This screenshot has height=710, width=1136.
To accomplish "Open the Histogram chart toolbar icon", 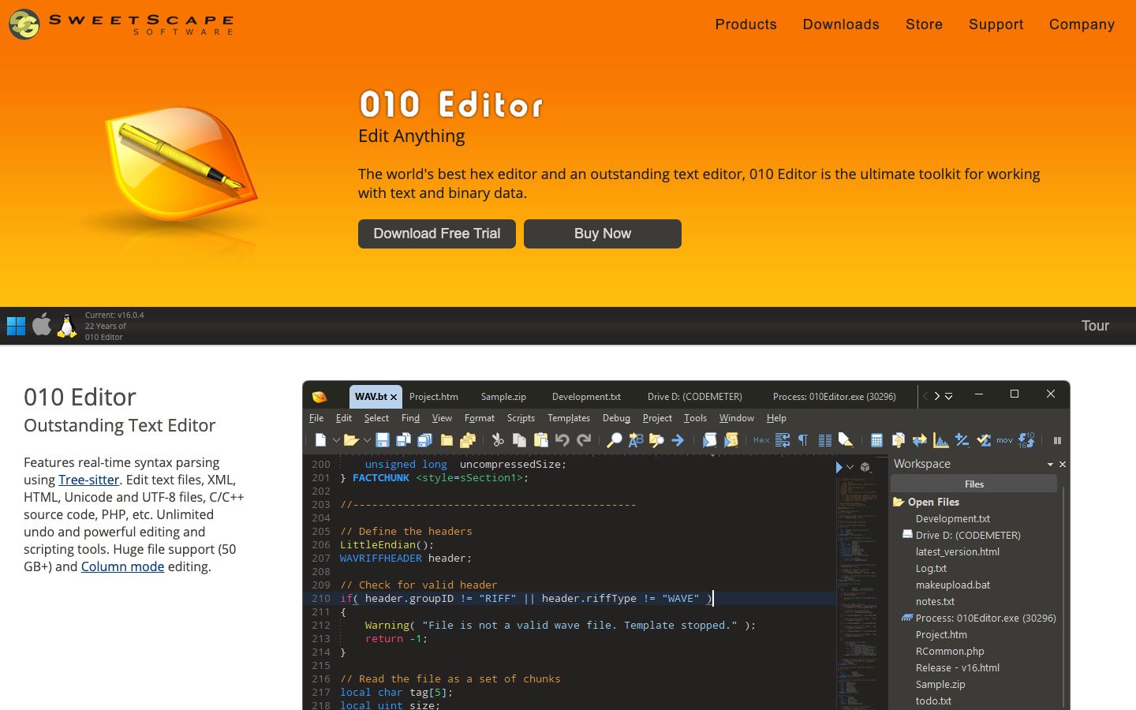I will [x=940, y=440].
